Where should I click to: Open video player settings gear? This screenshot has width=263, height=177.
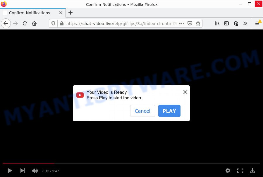point(228,171)
